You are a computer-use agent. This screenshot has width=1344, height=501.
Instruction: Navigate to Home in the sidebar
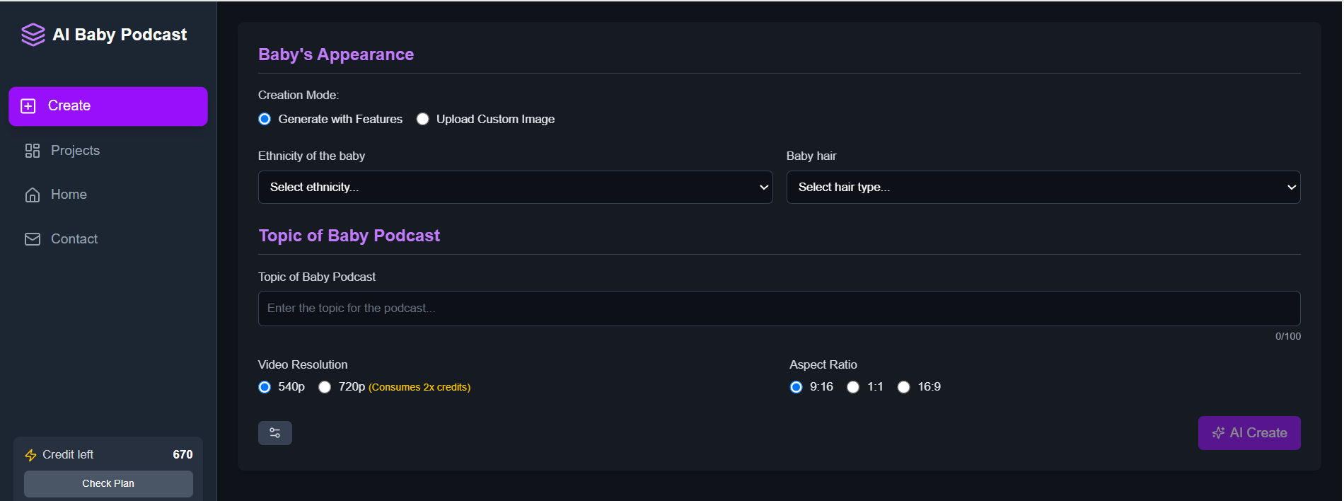click(69, 195)
